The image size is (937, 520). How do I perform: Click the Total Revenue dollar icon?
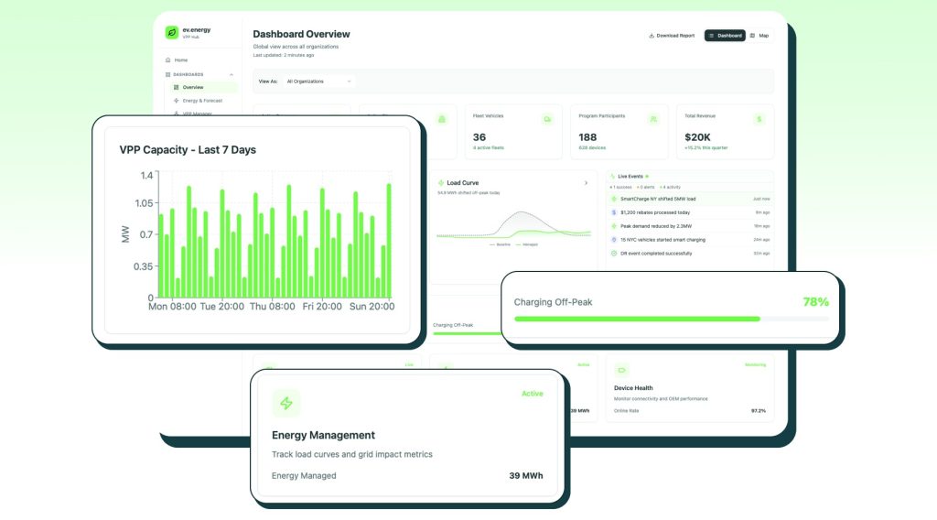(x=759, y=119)
